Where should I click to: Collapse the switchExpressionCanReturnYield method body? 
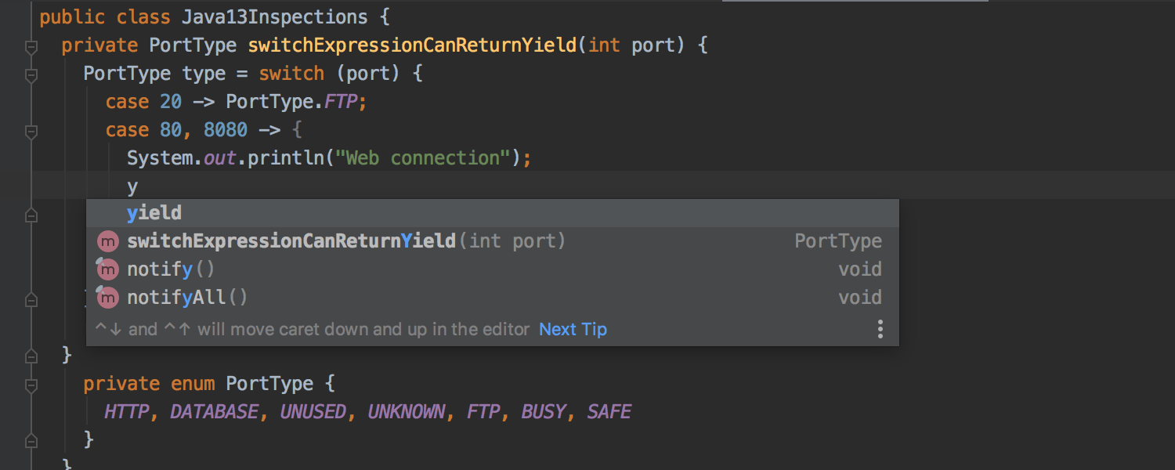click(x=31, y=47)
